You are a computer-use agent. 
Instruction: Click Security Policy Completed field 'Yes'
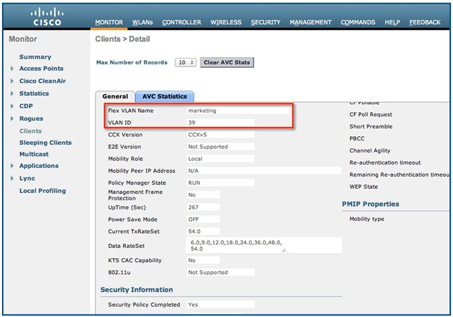coord(220,305)
